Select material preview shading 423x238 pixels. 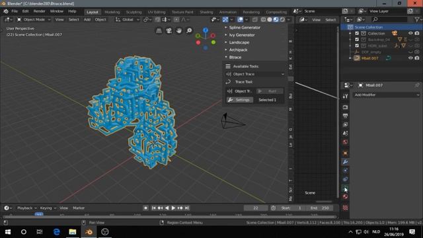pos(276,19)
